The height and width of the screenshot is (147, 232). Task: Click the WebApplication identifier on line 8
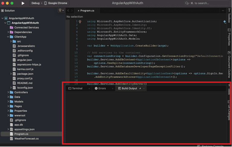click(x=122, y=46)
